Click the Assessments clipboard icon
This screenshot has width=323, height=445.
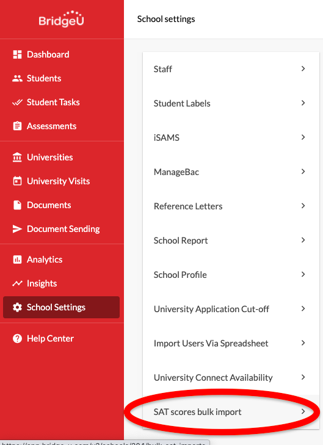tap(17, 126)
